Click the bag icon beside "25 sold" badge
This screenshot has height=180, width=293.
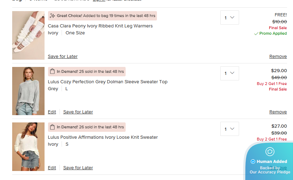click(x=53, y=71)
